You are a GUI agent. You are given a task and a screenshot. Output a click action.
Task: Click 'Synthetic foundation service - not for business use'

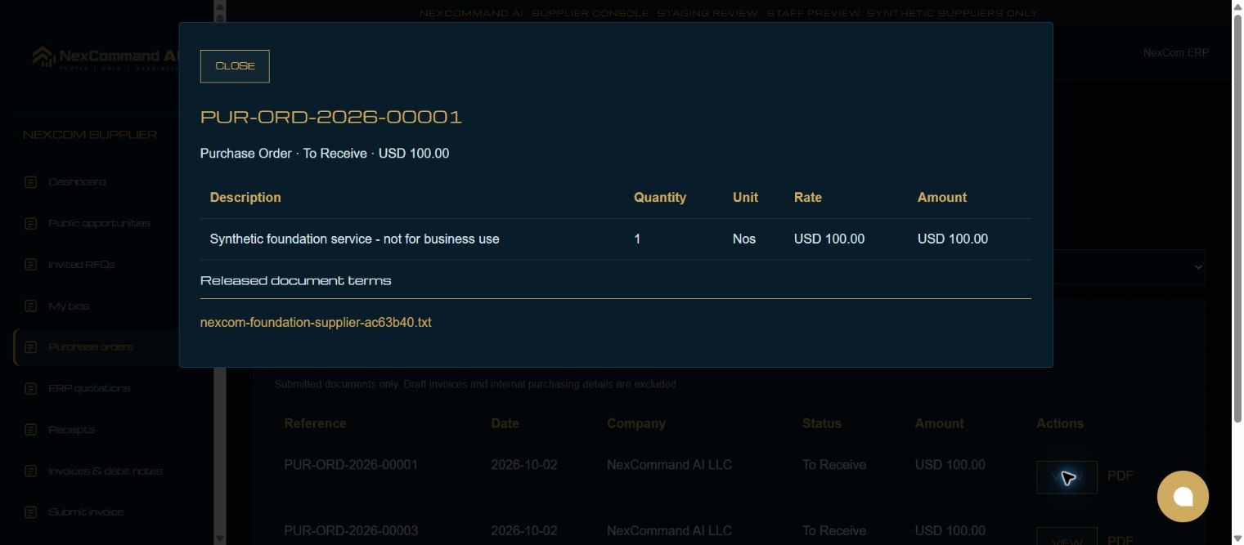354,239
